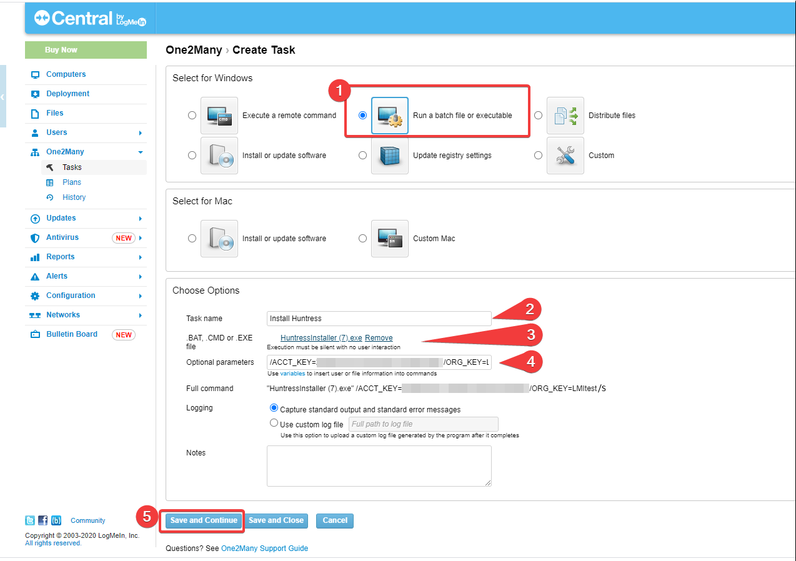Screen dimensions: 796x561
Task: Select Mac Install or update software radio
Action: coord(192,239)
